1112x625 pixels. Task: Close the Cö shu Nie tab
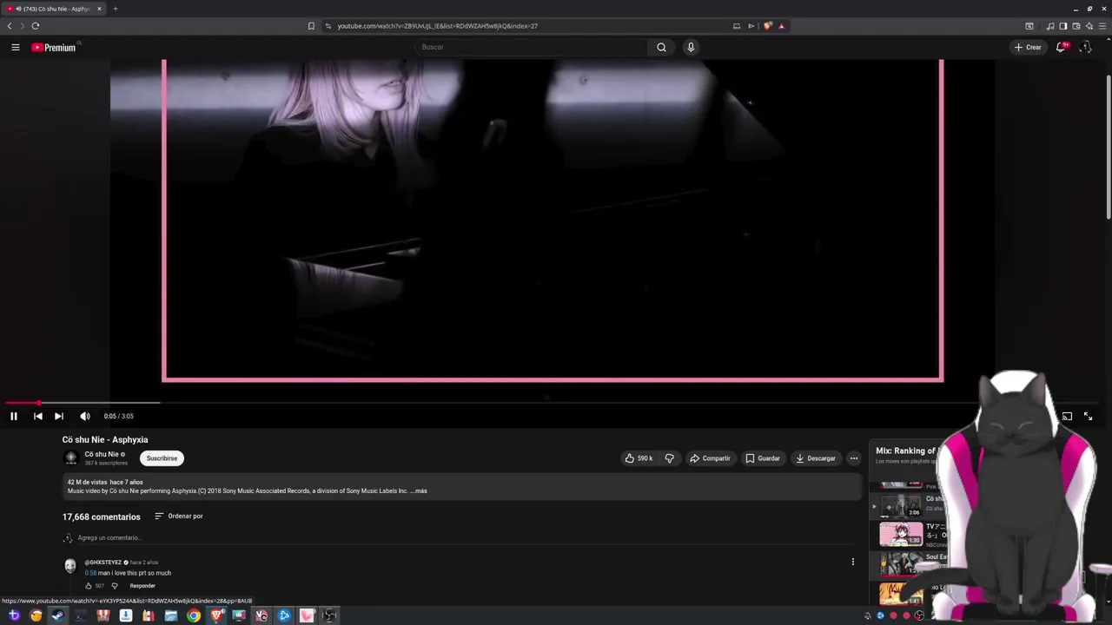click(x=99, y=9)
